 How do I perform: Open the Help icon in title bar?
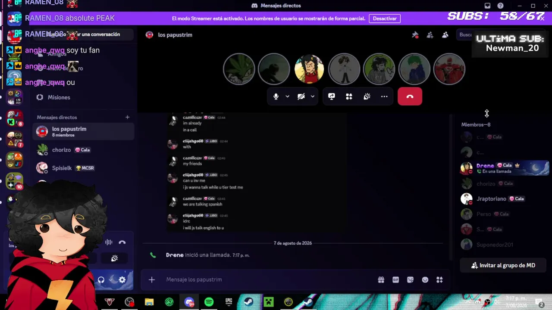point(500,6)
